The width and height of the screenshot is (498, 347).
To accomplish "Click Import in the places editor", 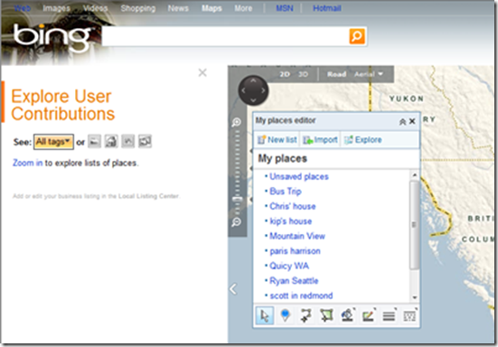I will (320, 140).
